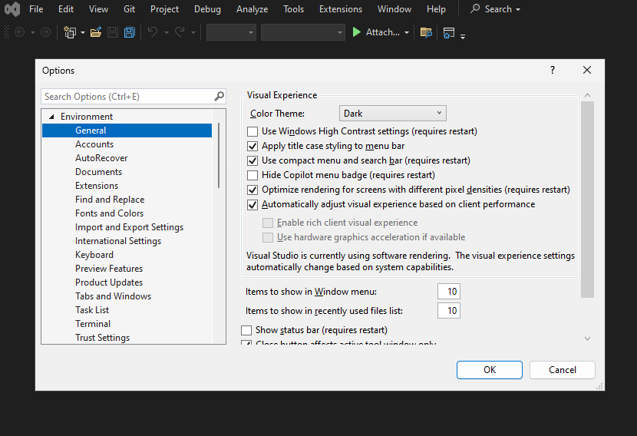
Task: Click the Redo arrow icon
Action: point(180,32)
